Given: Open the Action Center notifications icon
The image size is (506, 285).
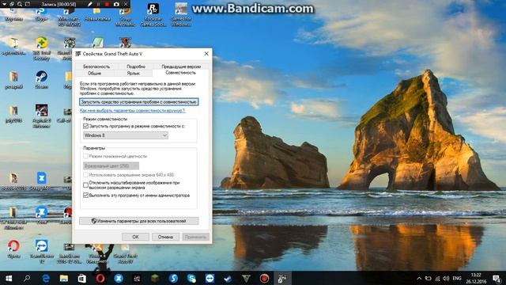Looking at the screenshot, I should [x=497, y=278].
